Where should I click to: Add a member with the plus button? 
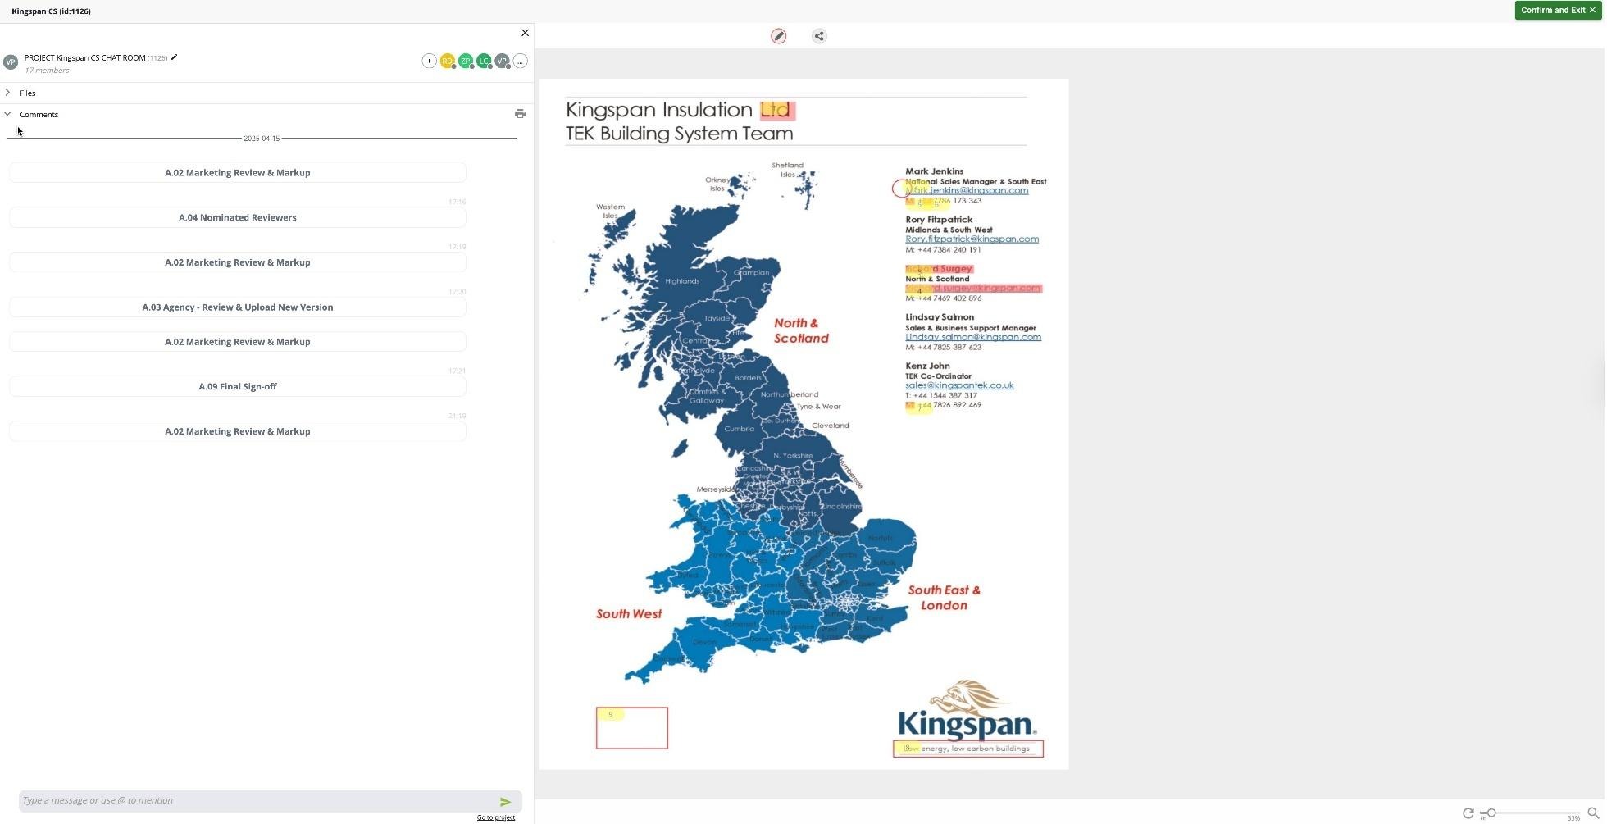(x=429, y=61)
